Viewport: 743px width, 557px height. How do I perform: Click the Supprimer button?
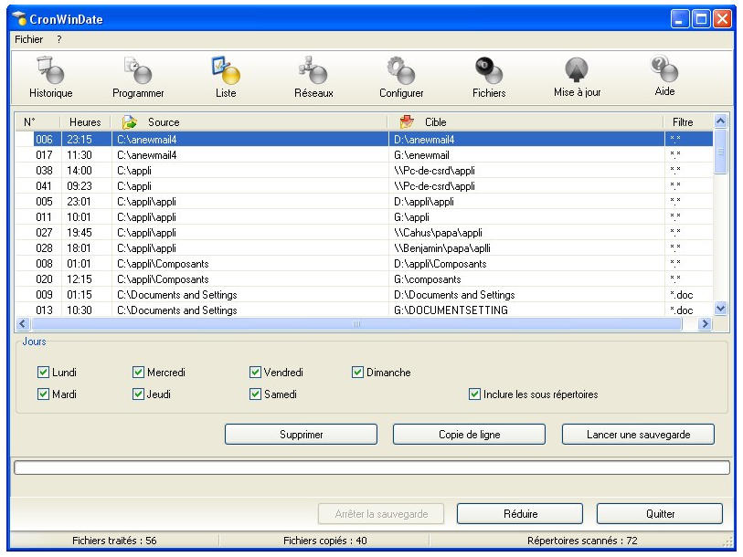301,435
